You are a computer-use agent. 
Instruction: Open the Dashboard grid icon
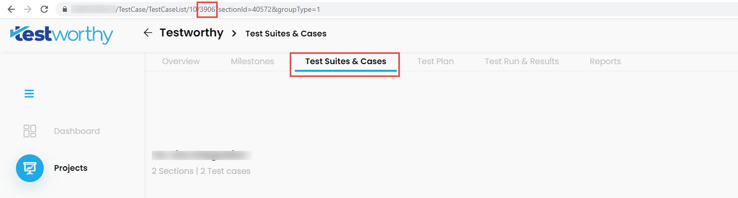click(30, 131)
